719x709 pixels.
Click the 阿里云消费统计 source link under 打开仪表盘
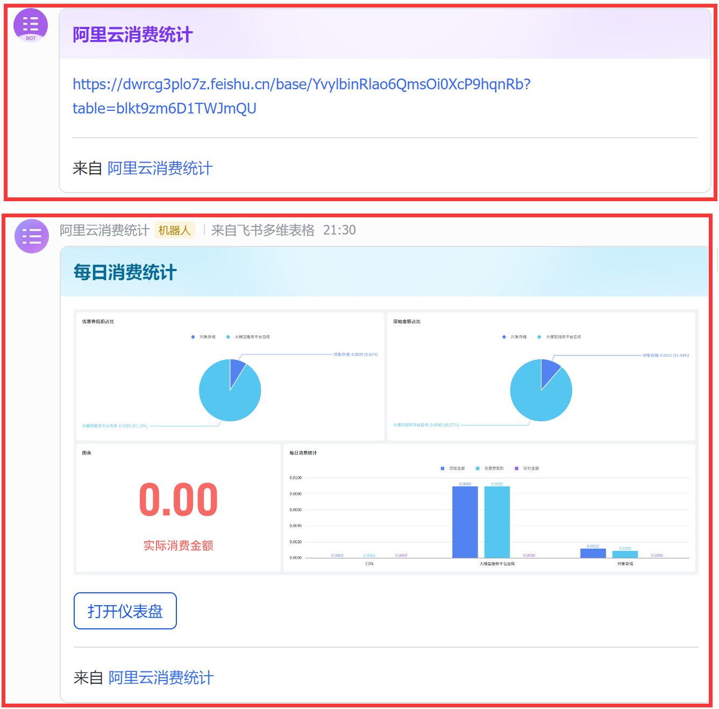coord(161,678)
